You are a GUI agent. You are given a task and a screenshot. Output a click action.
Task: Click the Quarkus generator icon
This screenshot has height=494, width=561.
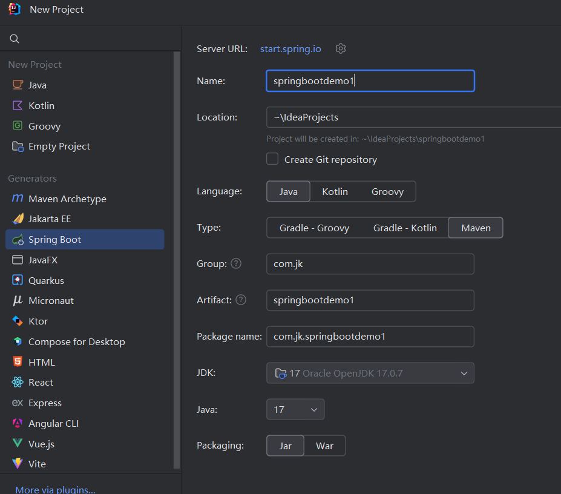pos(18,280)
